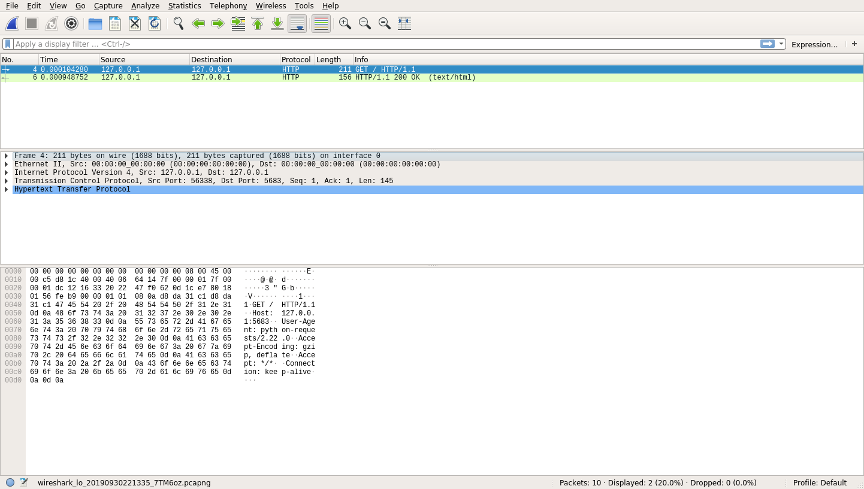Click go back in packet history
Viewport: 864px width, 489px height.
[x=198, y=23]
